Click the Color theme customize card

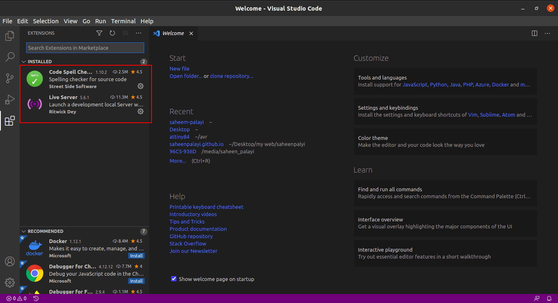pos(446,142)
